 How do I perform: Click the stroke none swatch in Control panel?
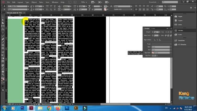pos(105,10)
